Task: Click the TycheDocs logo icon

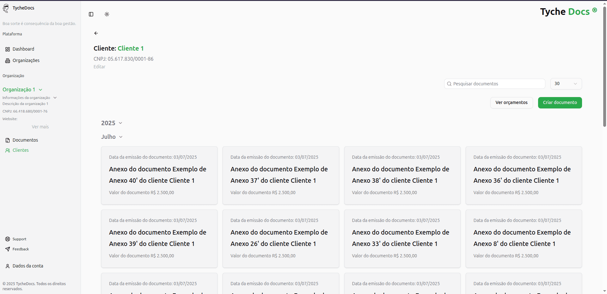Action: [6, 8]
